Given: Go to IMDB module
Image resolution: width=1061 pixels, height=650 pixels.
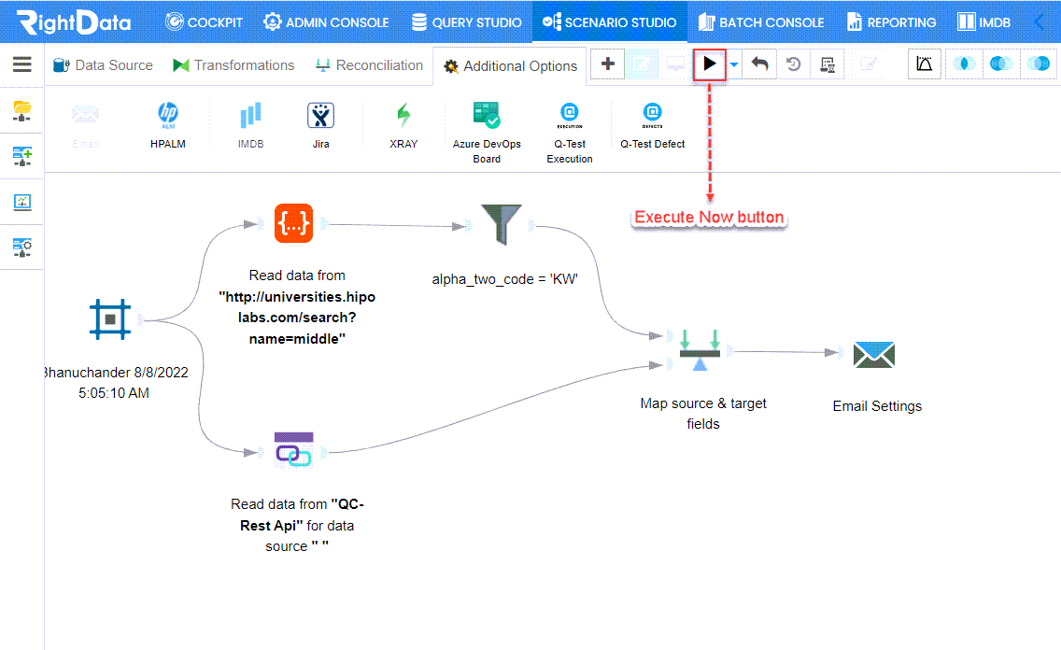Looking at the screenshot, I should pos(983,22).
